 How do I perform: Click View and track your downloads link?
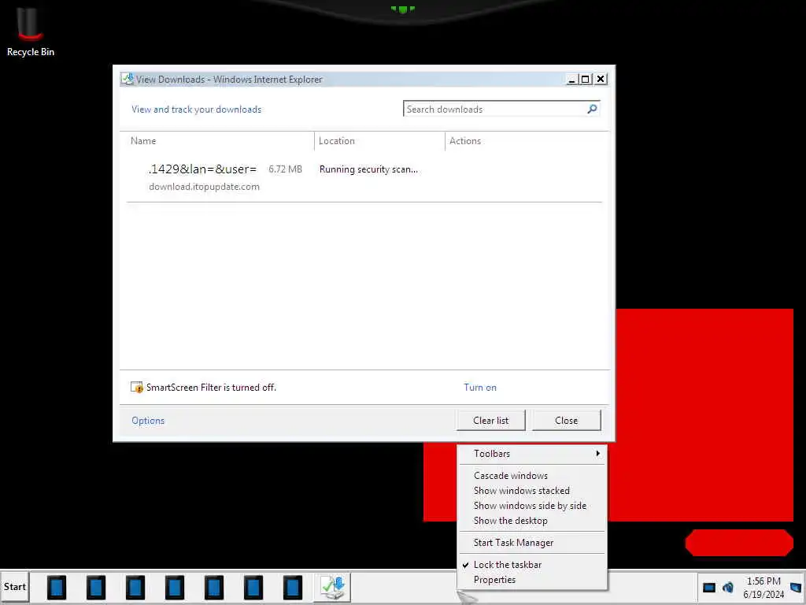click(x=196, y=109)
